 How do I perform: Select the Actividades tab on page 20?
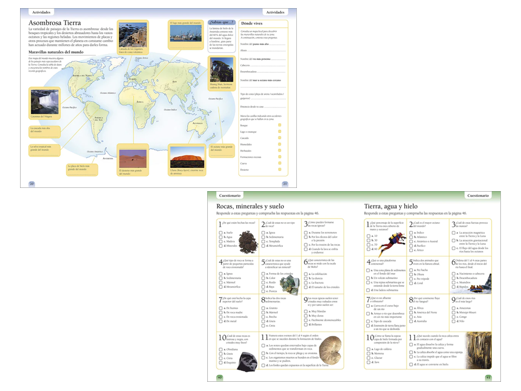click(41, 12)
